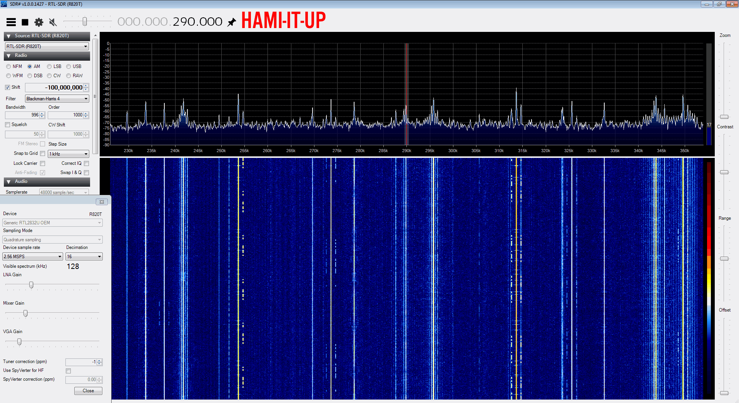Click the red tuning marker at 290k

pos(406,94)
